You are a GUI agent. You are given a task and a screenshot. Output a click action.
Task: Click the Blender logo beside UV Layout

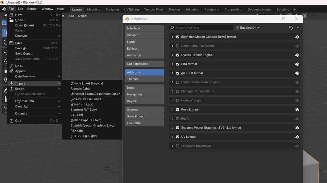point(297,137)
